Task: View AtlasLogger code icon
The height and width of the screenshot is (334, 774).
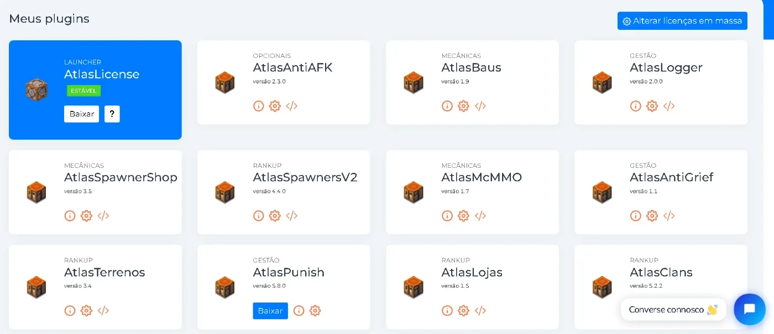Action: [669, 106]
